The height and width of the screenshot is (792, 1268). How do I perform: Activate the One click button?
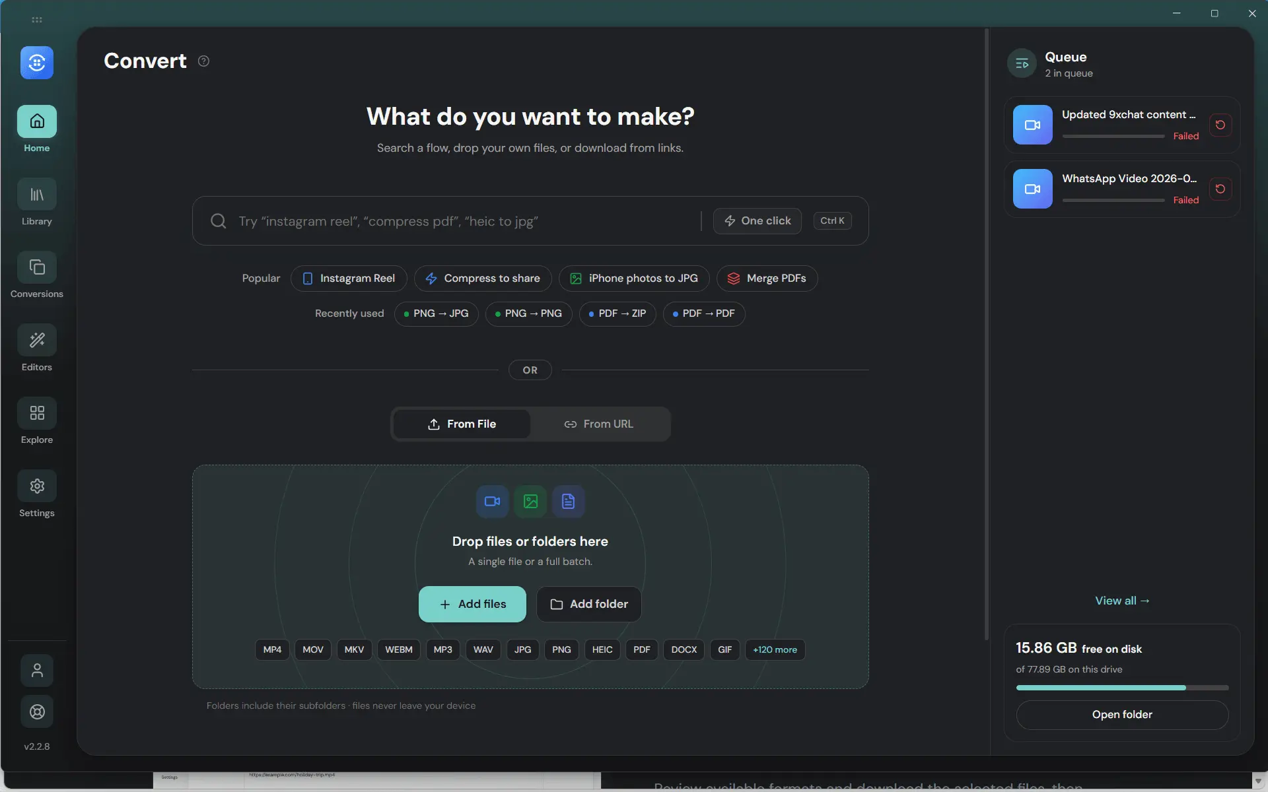757,221
